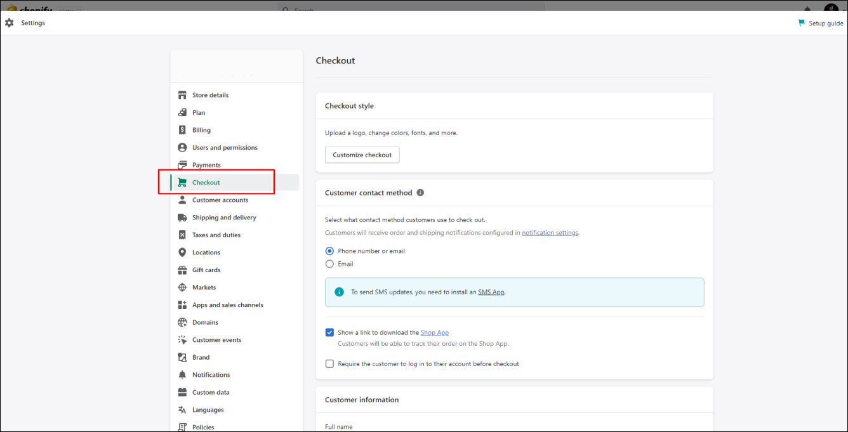Screen dimensions: 848x432
Task: Click the Policies document icon
Action: (x=182, y=427)
